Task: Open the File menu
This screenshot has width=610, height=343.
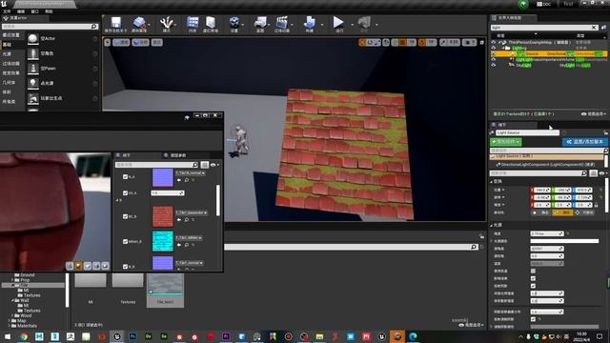Action: [x=7, y=11]
